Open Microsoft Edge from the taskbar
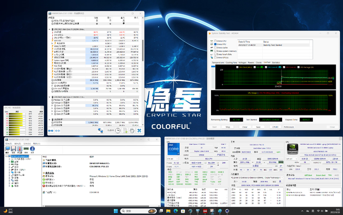This screenshot has width=343, height=215. click(176, 211)
